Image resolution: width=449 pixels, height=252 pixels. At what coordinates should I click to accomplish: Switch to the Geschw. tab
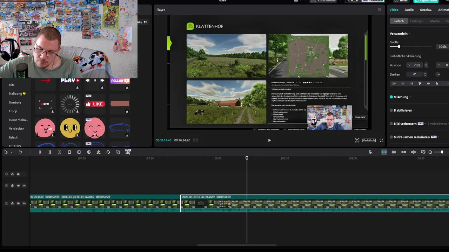click(426, 10)
